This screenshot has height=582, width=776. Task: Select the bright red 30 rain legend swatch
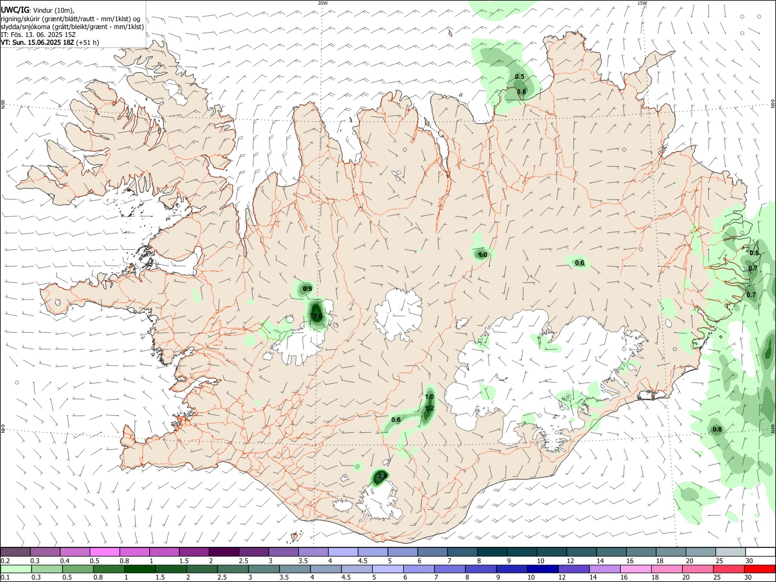click(x=760, y=569)
